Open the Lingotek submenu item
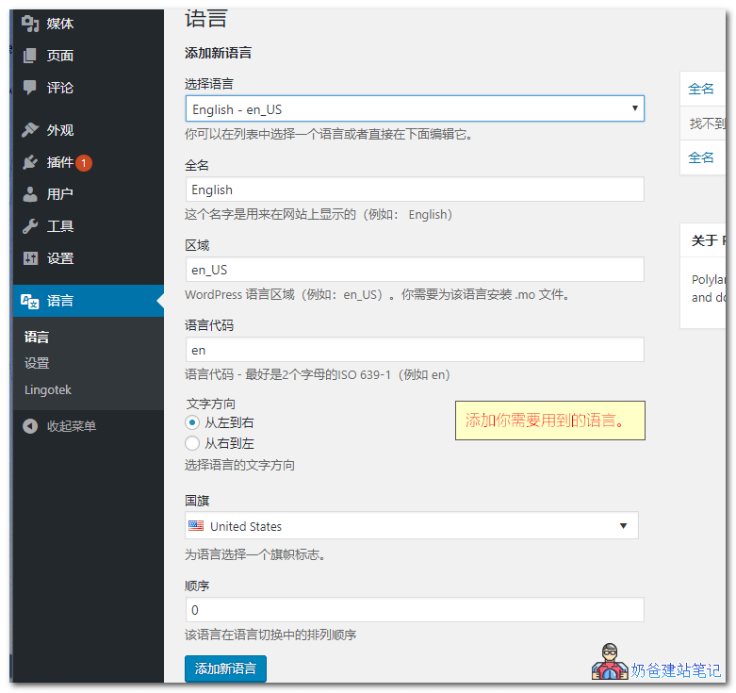This screenshot has height=693, width=736. 48,389
